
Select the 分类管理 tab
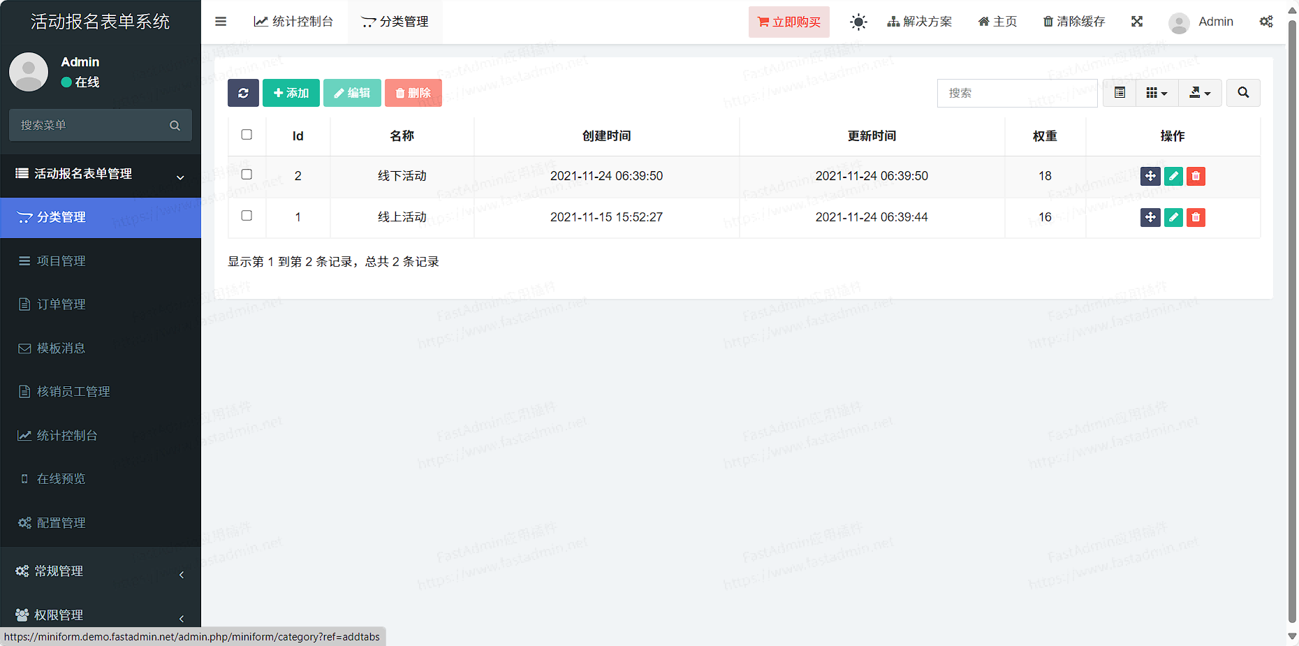pyautogui.click(x=395, y=22)
